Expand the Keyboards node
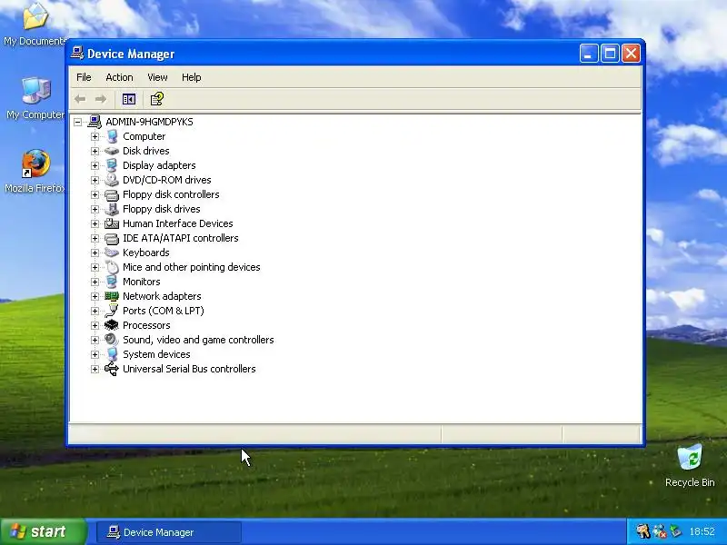The height and width of the screenshot is (545, 727). coord(95,253)
